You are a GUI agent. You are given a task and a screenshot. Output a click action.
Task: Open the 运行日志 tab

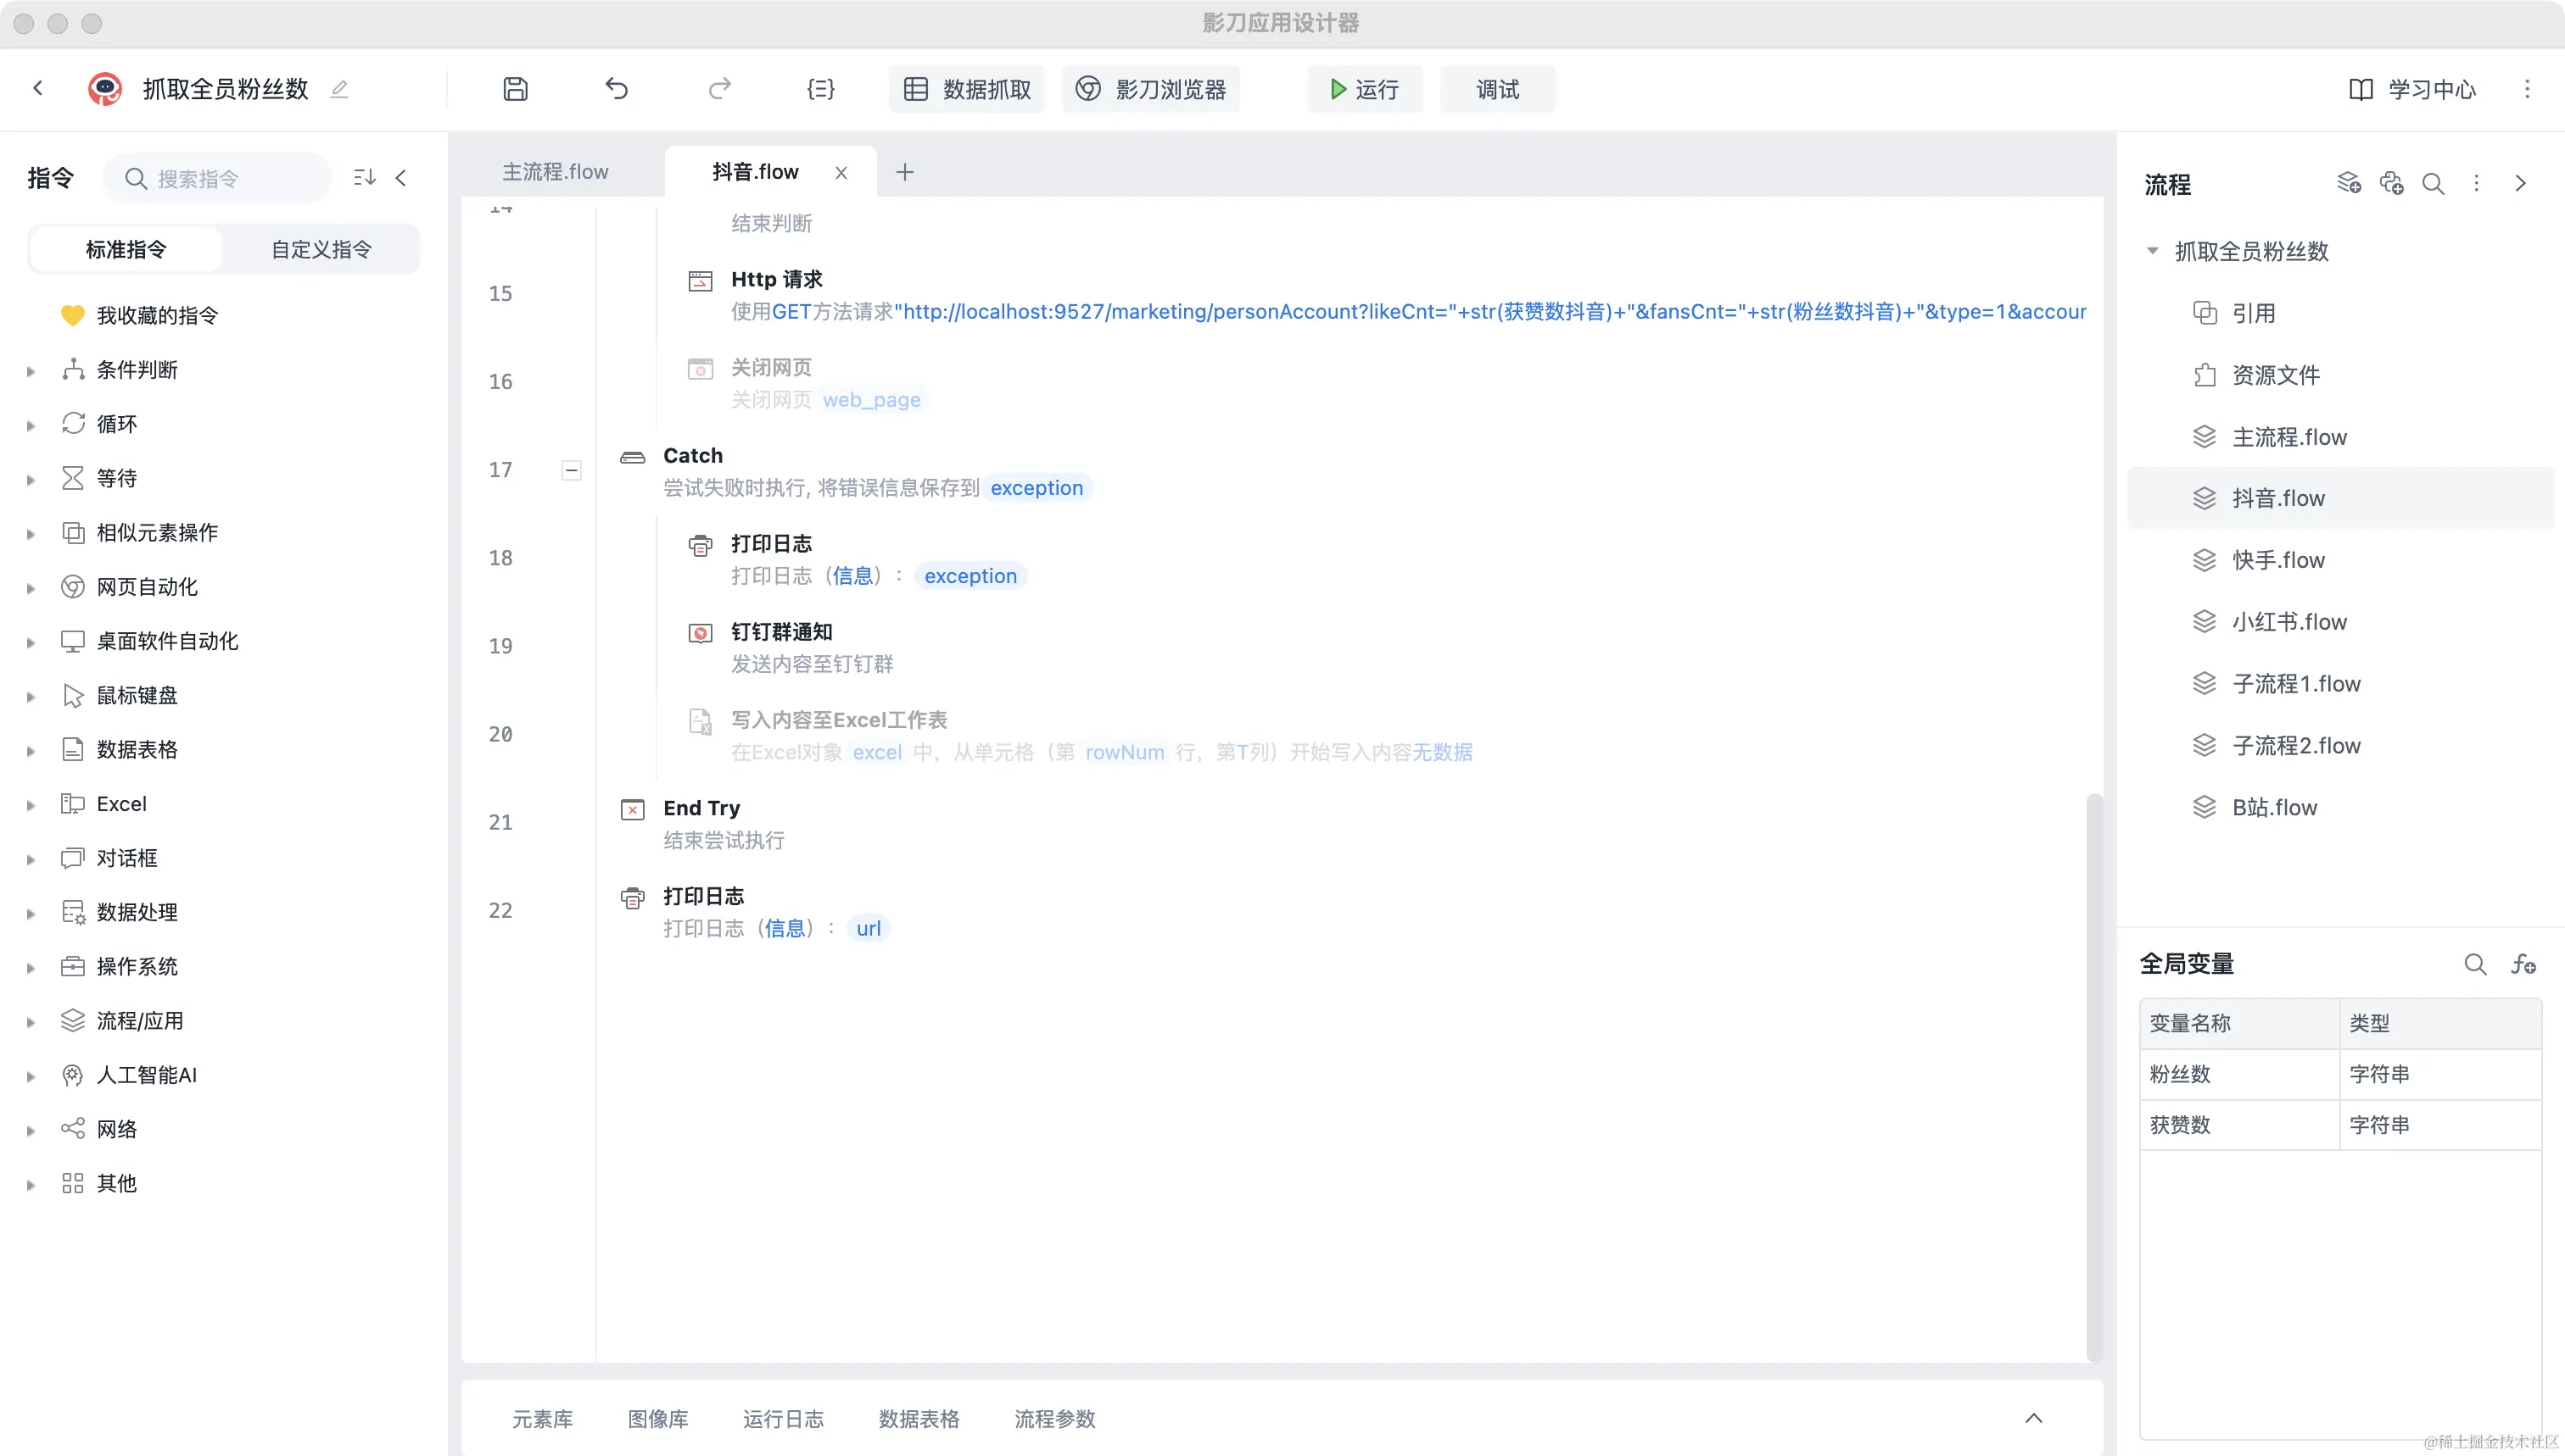pyautogui.click(x=783, y=1419)
